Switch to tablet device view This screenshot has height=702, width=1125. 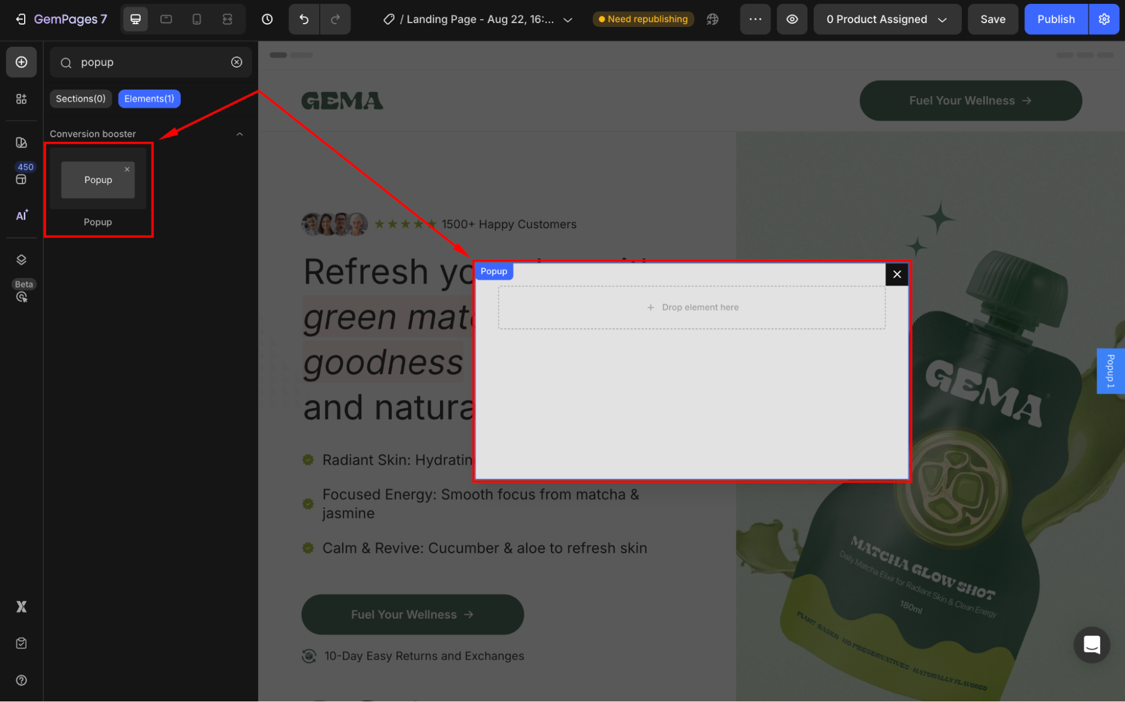click(166, 19)
